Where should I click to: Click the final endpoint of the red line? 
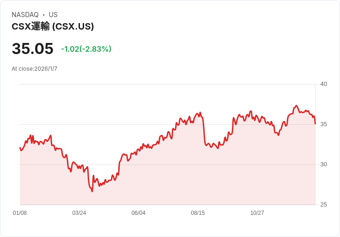click(315, 123)
